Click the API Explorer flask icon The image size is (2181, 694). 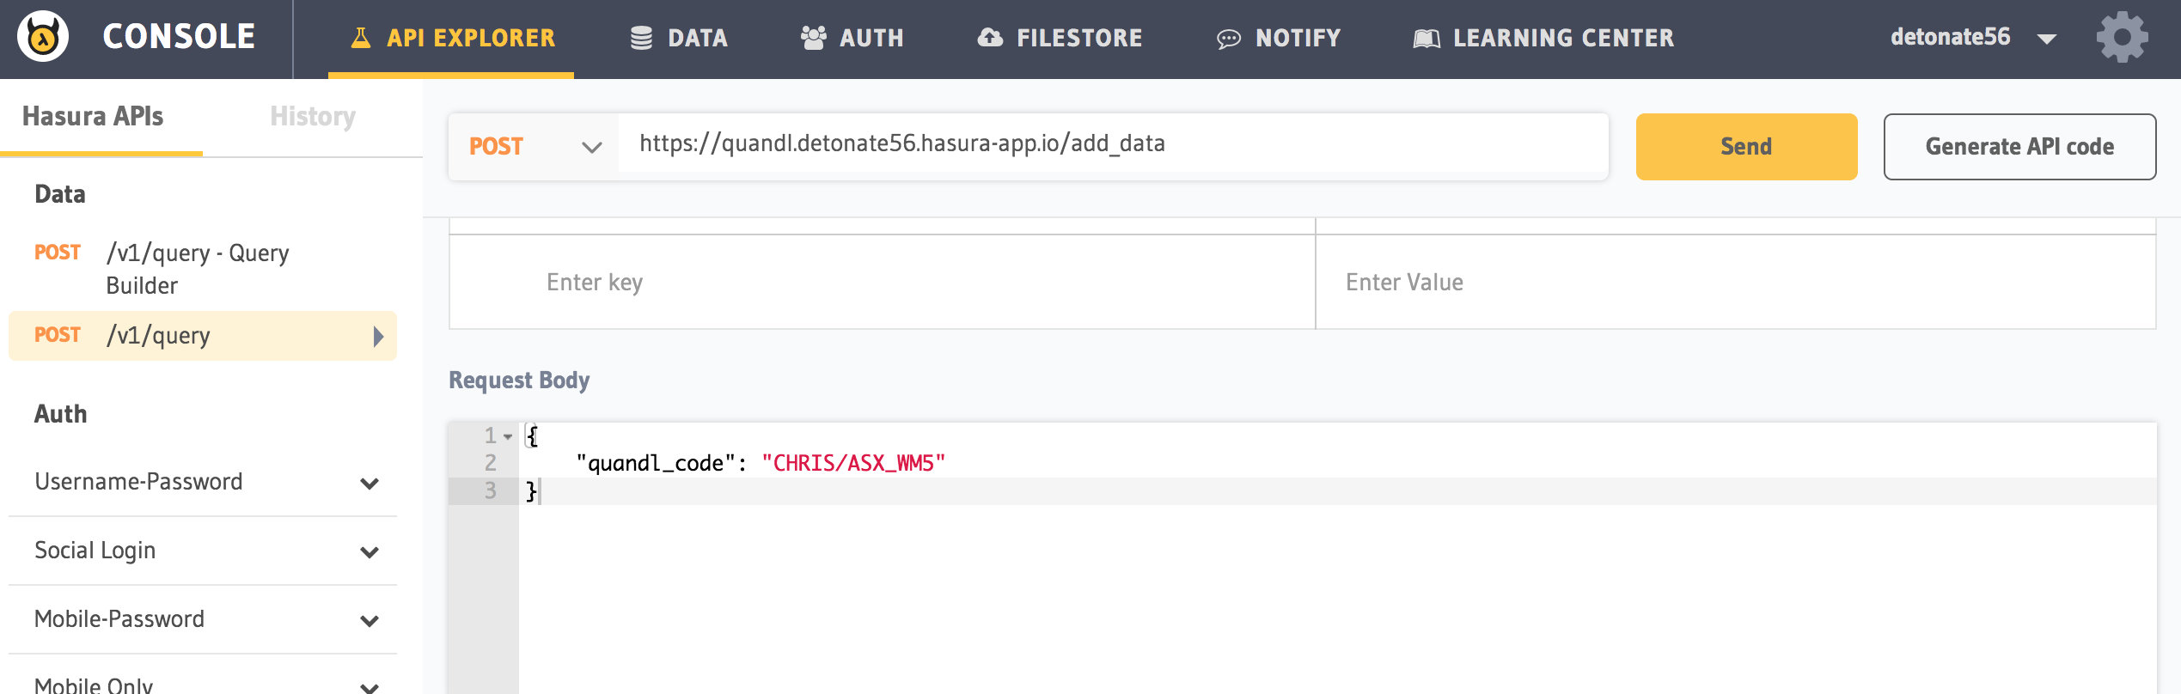tap(361, 38)
